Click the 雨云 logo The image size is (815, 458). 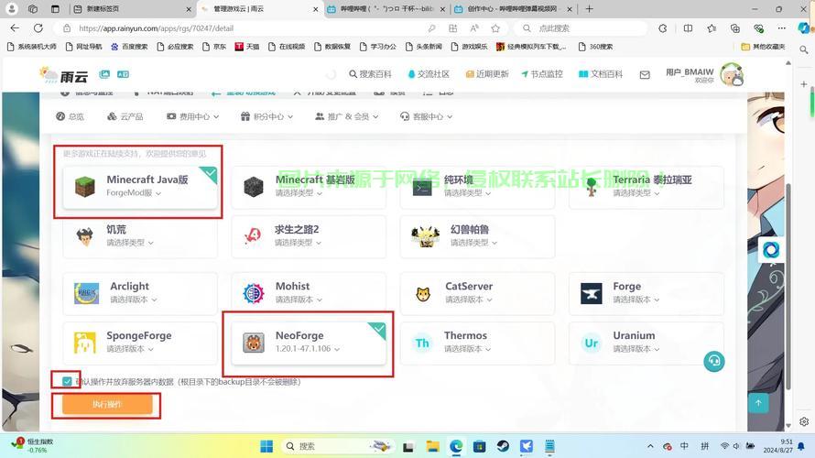(64, 76)
